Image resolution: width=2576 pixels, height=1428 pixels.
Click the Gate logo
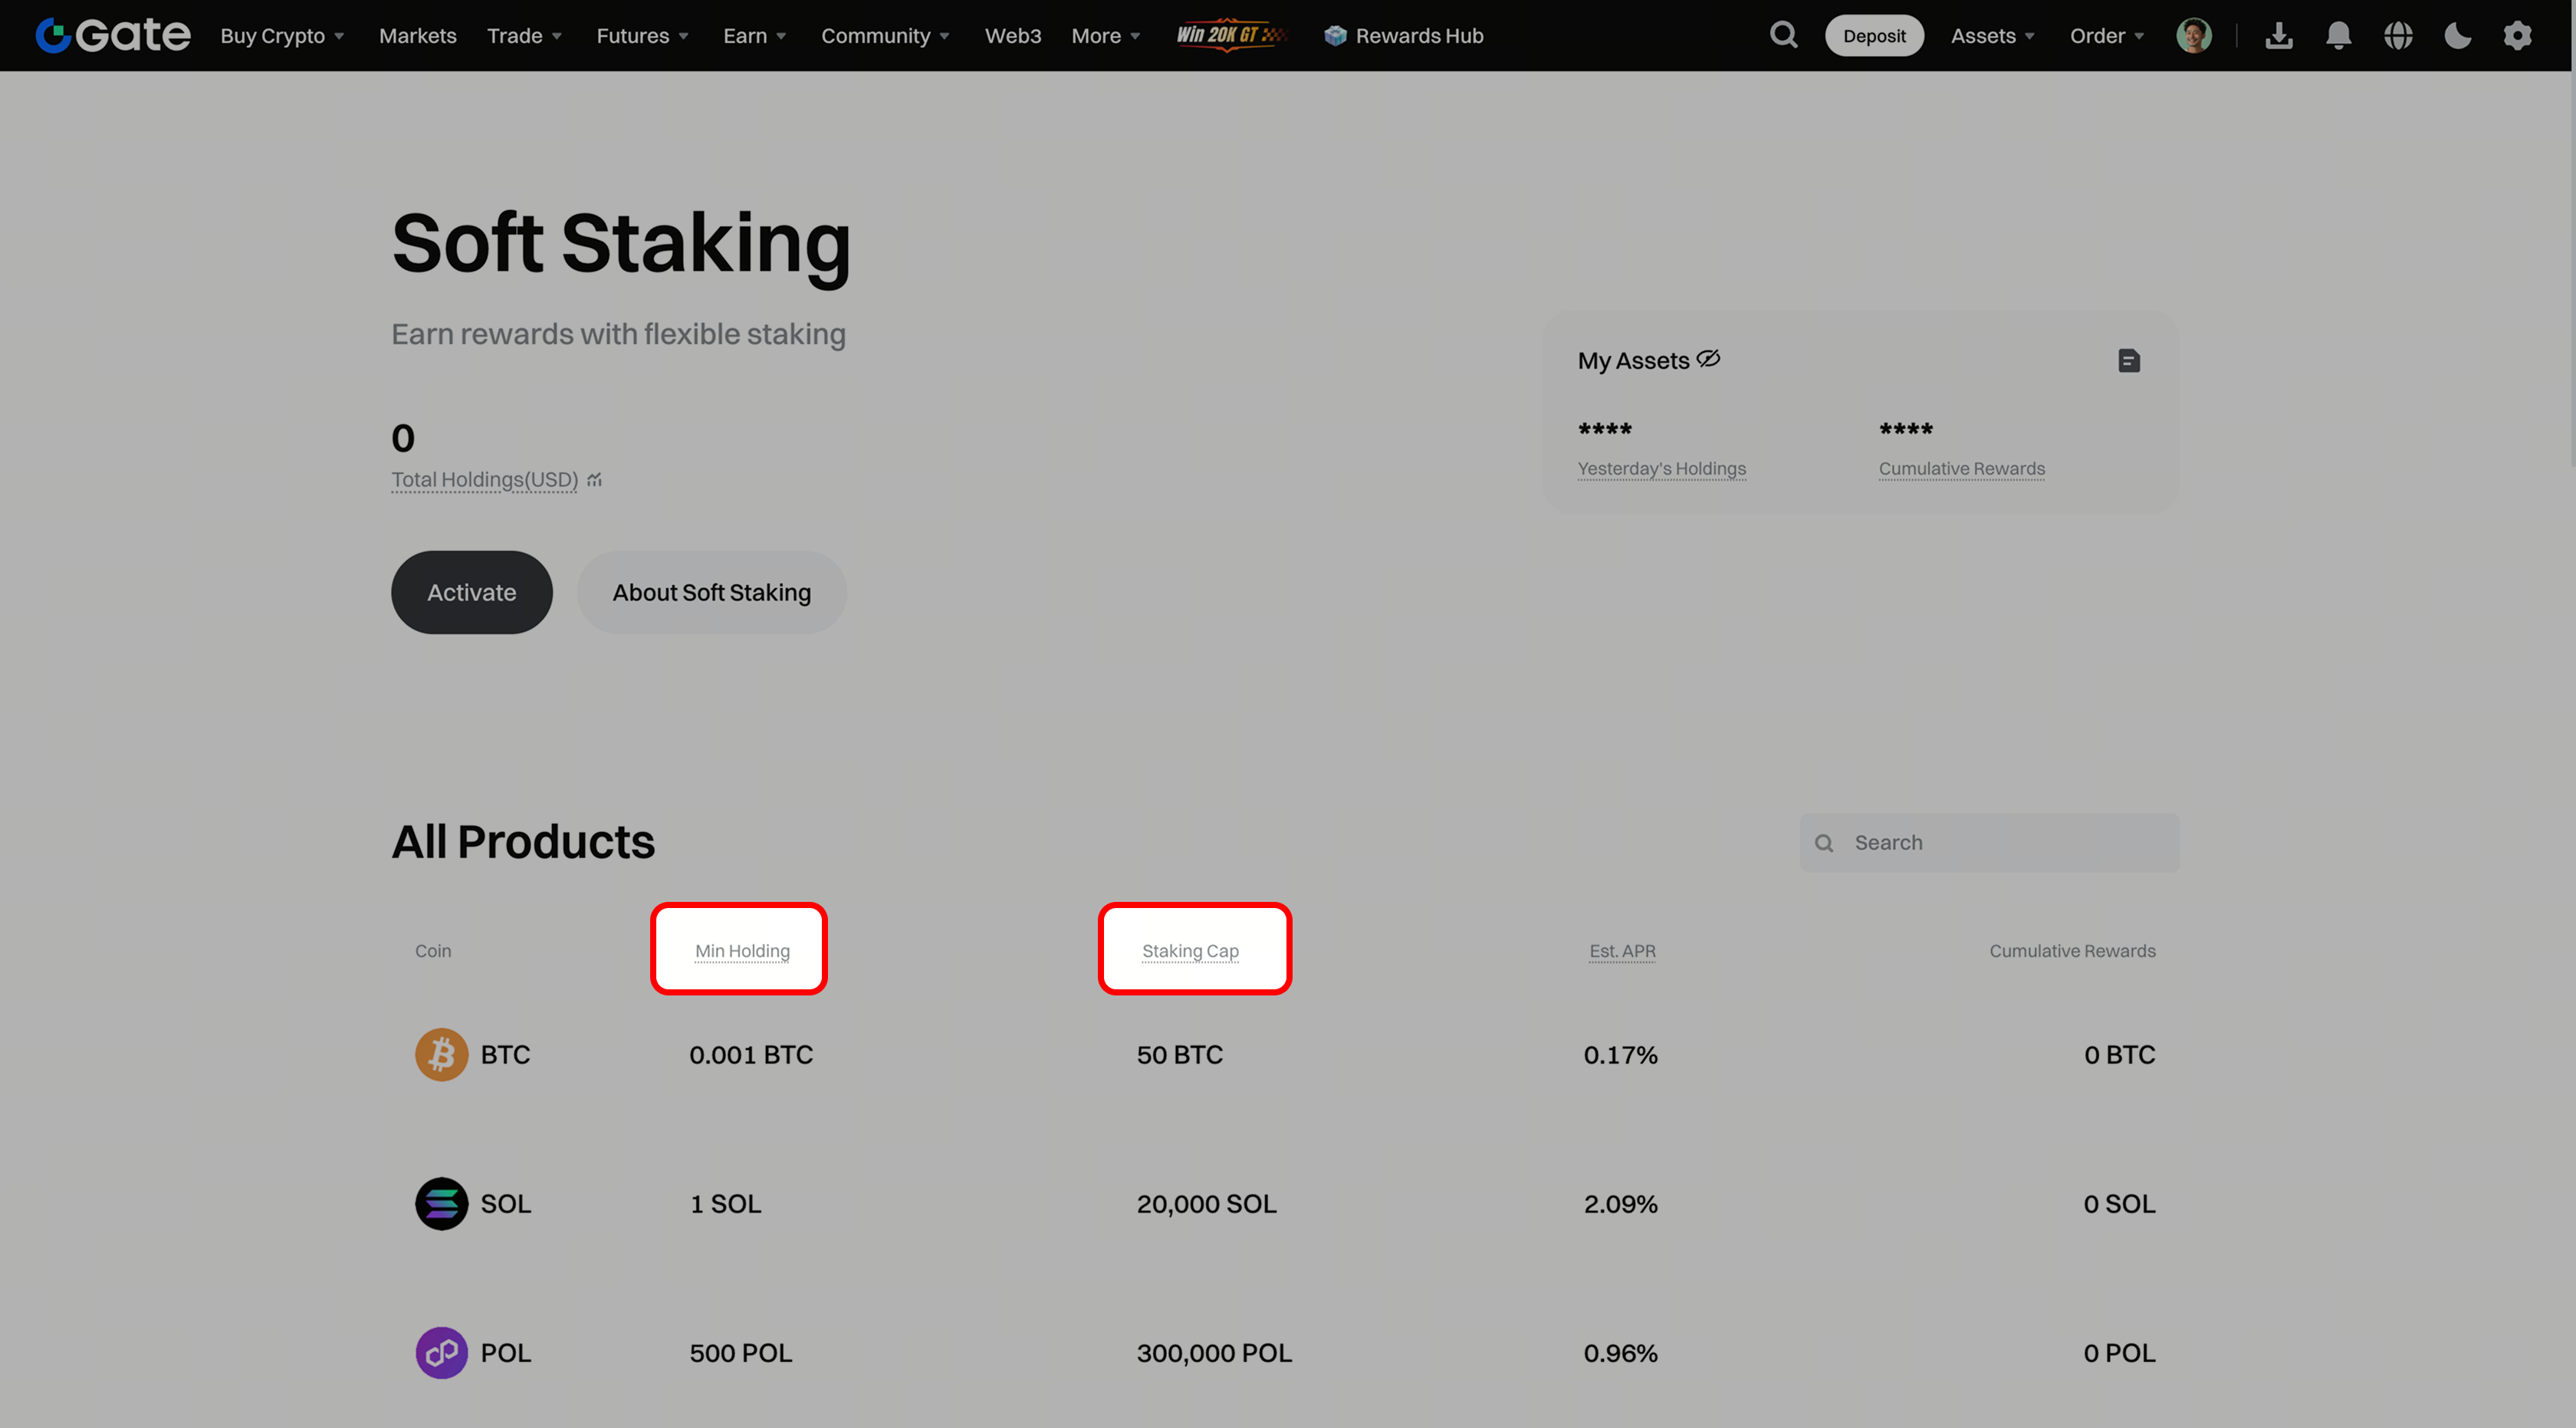(113, 36)
